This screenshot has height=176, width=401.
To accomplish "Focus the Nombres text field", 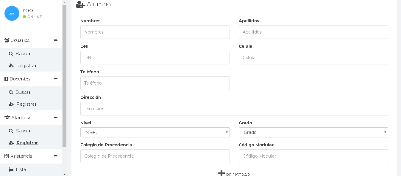I will (x=155, y=32).
